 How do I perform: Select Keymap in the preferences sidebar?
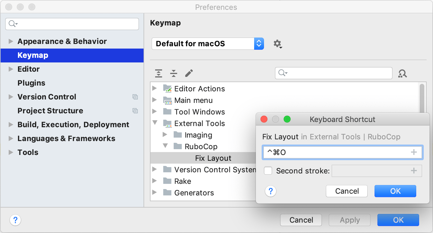(x=33, y=55)
